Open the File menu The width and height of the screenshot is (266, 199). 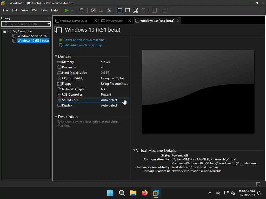(5, 10)
